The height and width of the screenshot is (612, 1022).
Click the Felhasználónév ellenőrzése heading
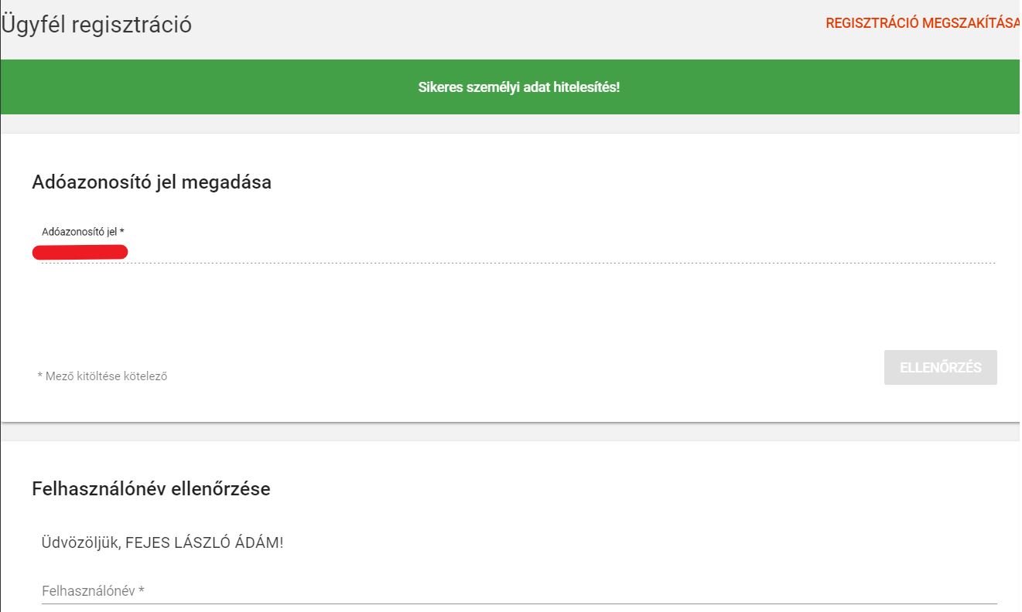click(151, 489)
